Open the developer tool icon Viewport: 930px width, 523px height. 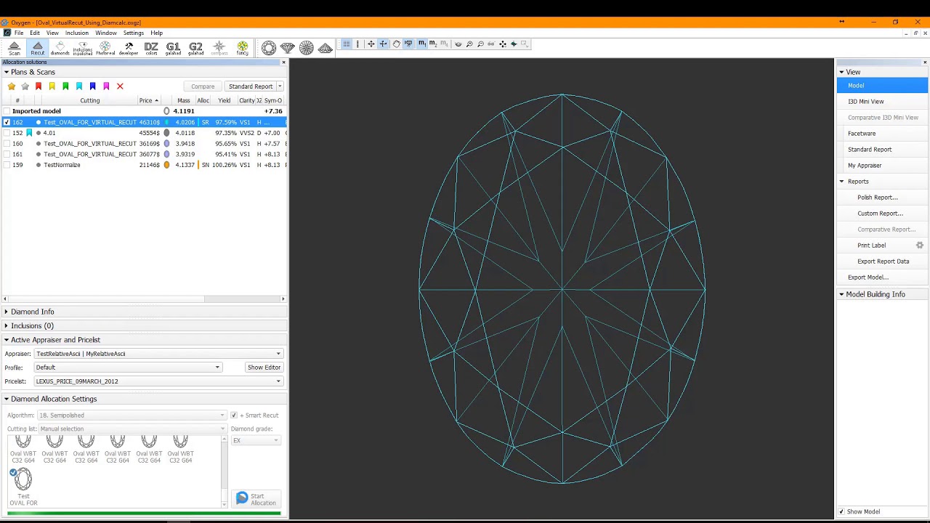(129, 48)
